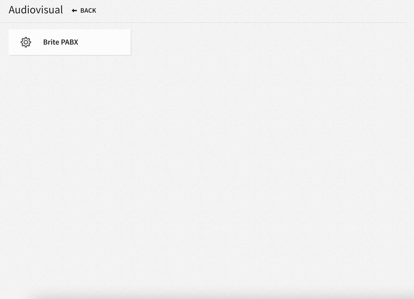Click the left arrow icon beside BACK
The height and width of the screenshot is (299, 414).
click(x=74, y=10)
